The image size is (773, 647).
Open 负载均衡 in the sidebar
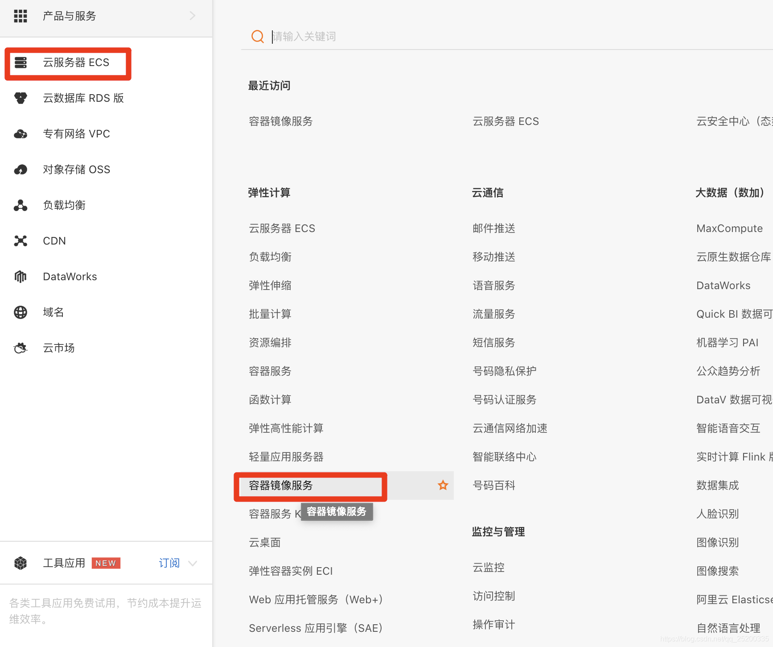click(x=64, y=205)
